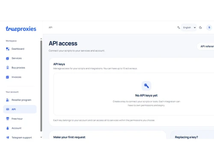This screenshot has height=160, width=214.
Task: Click 'Make your first request' heading
Action: tap(69, 137)
